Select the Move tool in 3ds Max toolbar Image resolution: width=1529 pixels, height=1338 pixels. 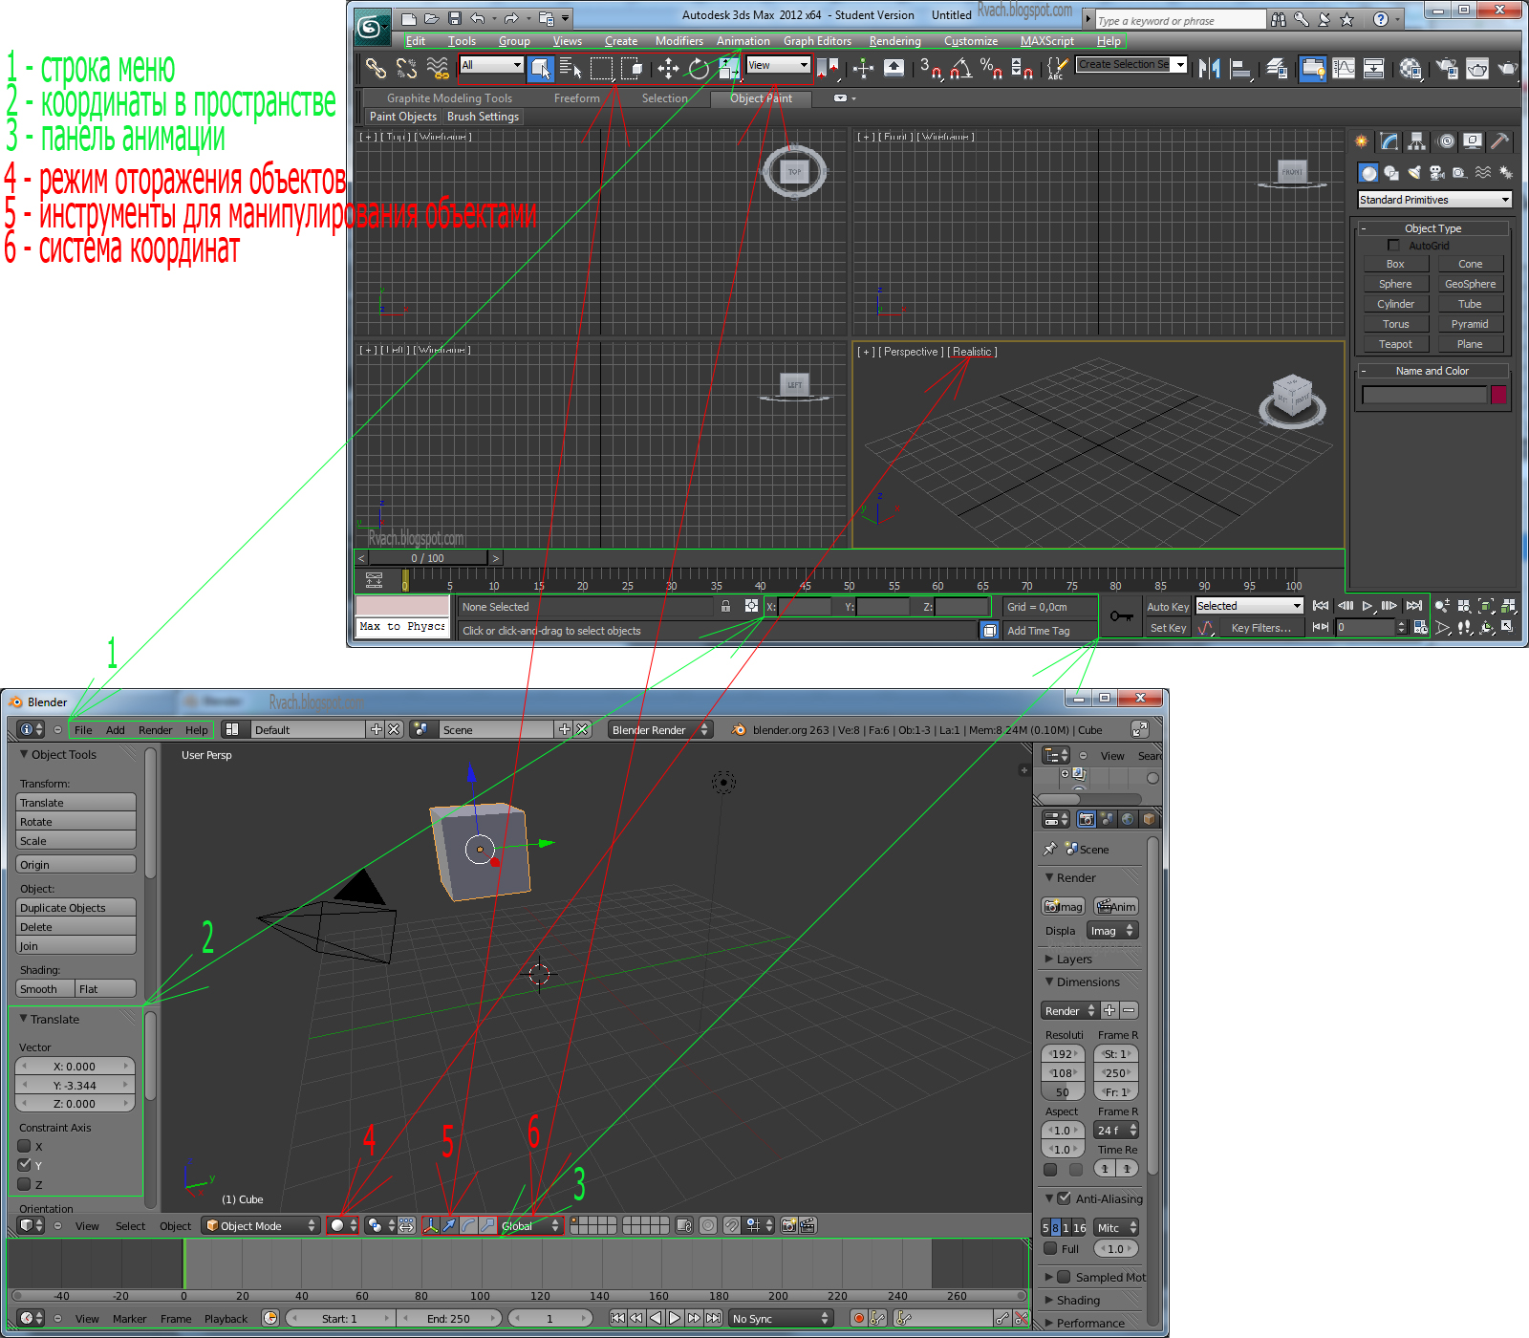coord(667,67)
